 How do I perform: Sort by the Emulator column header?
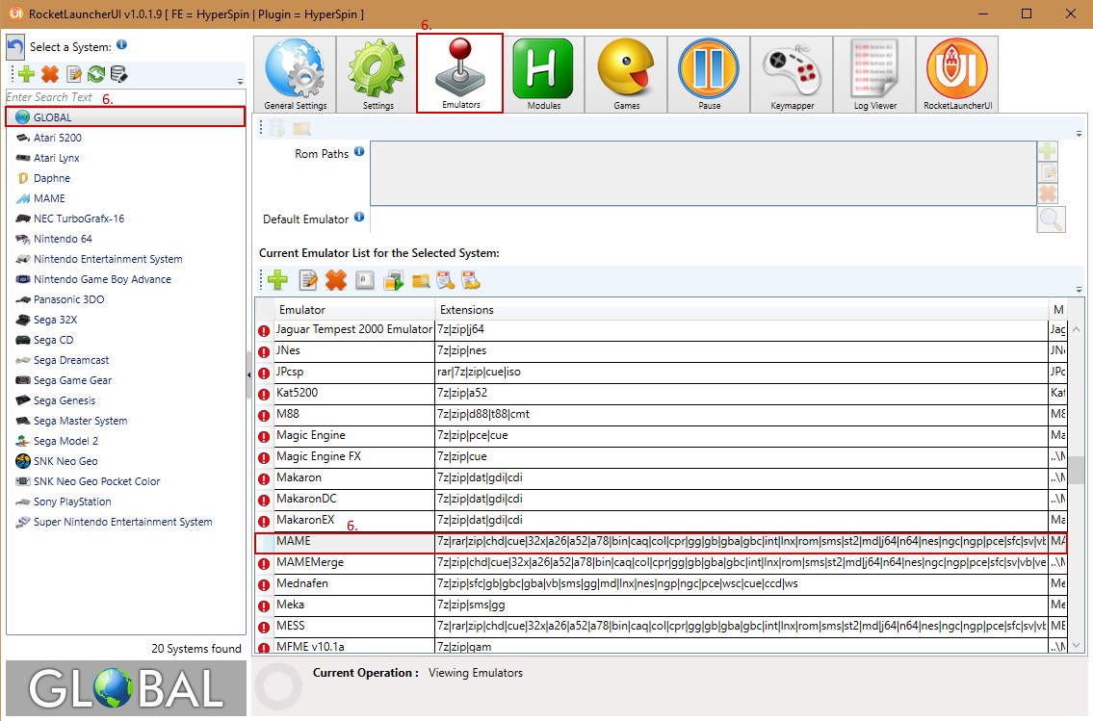click(x=354, y=309)
